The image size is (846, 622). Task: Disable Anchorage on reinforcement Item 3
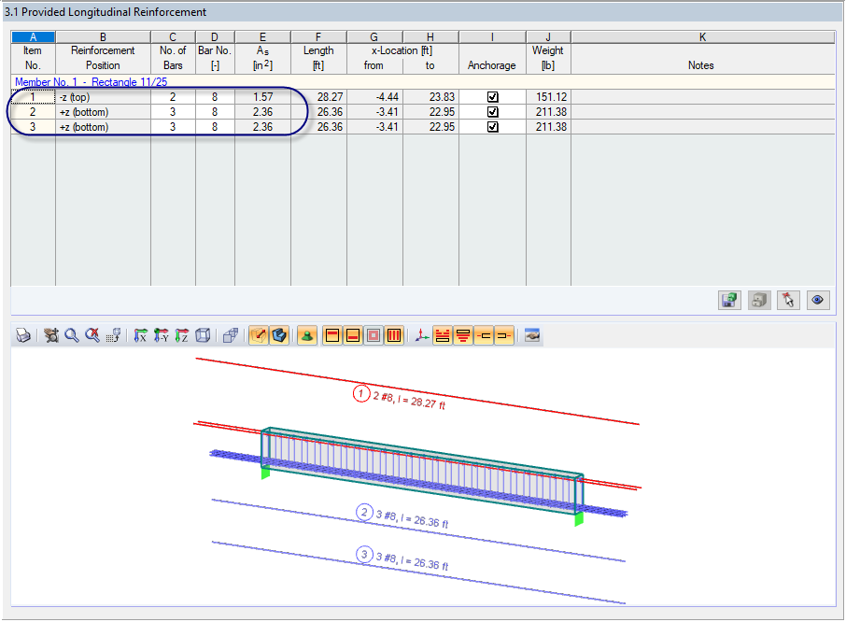coord(491,126)
